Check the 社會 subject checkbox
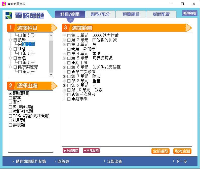Screen dimensions: 200x169 tap(15, 49)
